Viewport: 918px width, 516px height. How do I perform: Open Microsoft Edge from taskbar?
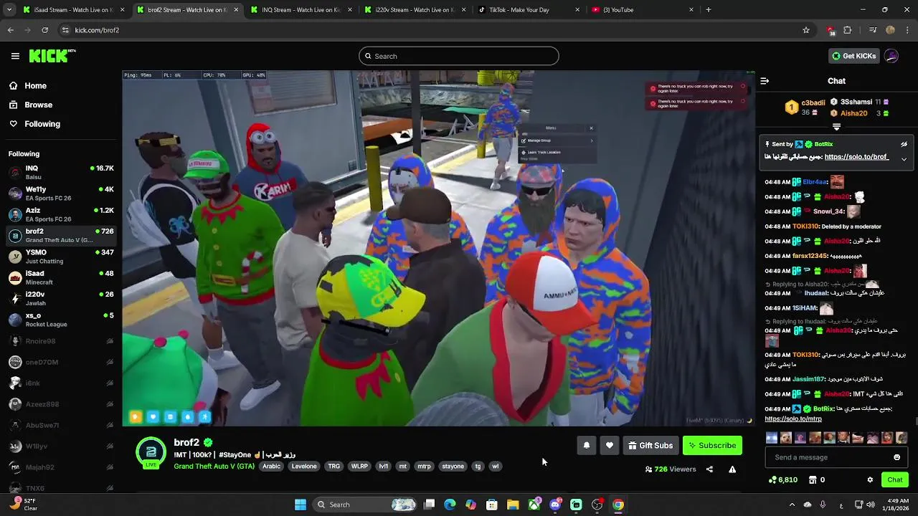pyautogui.click(x=450, y=505)
